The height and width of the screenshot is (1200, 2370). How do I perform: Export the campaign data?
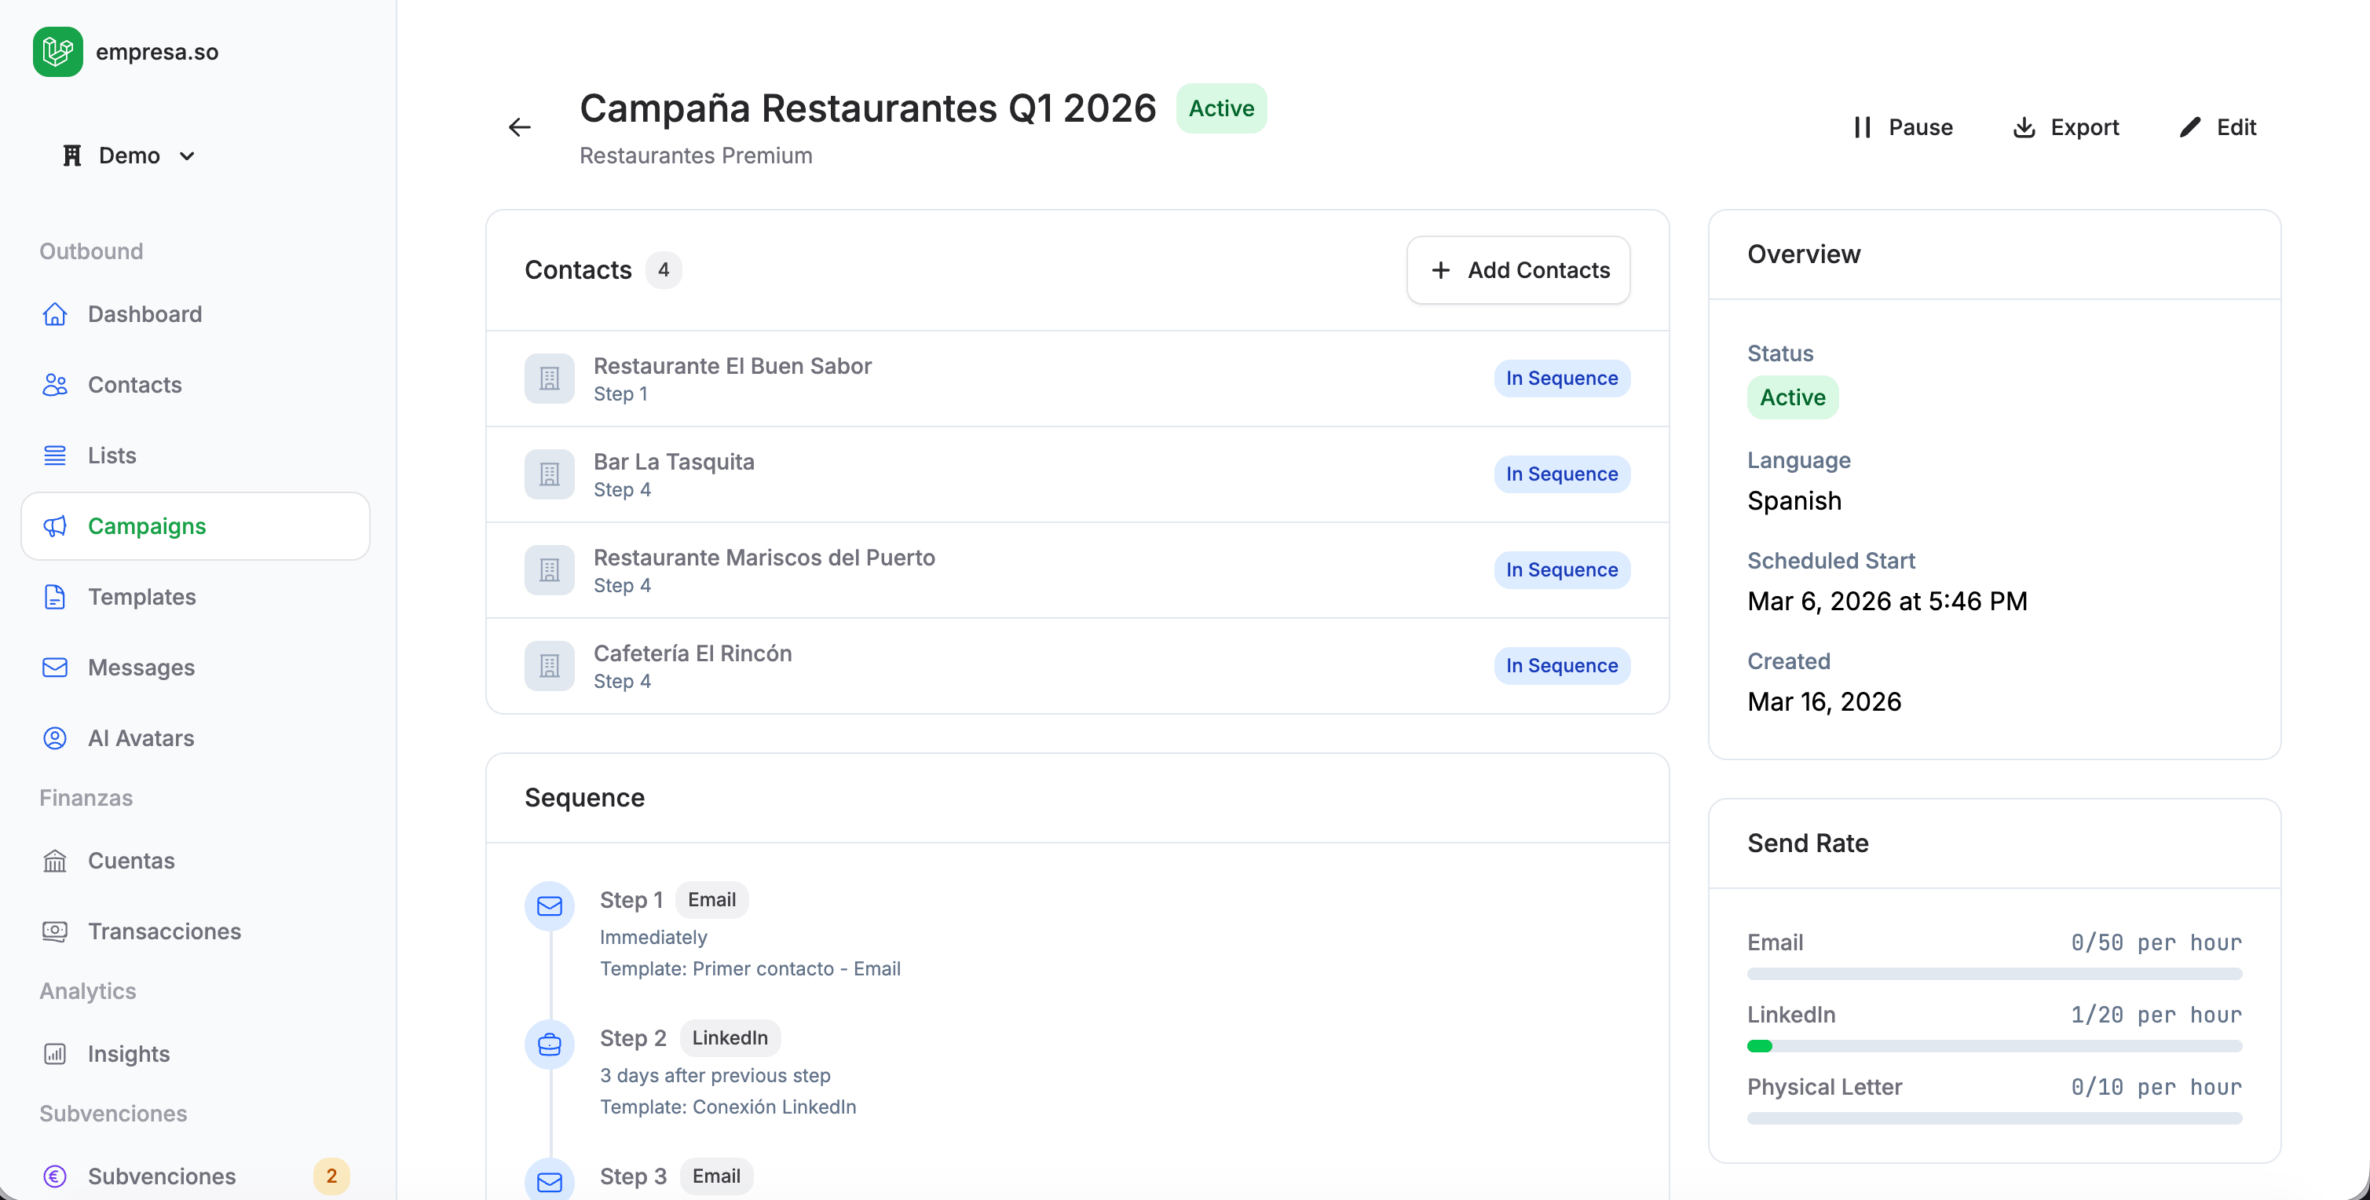tap(2066, 127)
